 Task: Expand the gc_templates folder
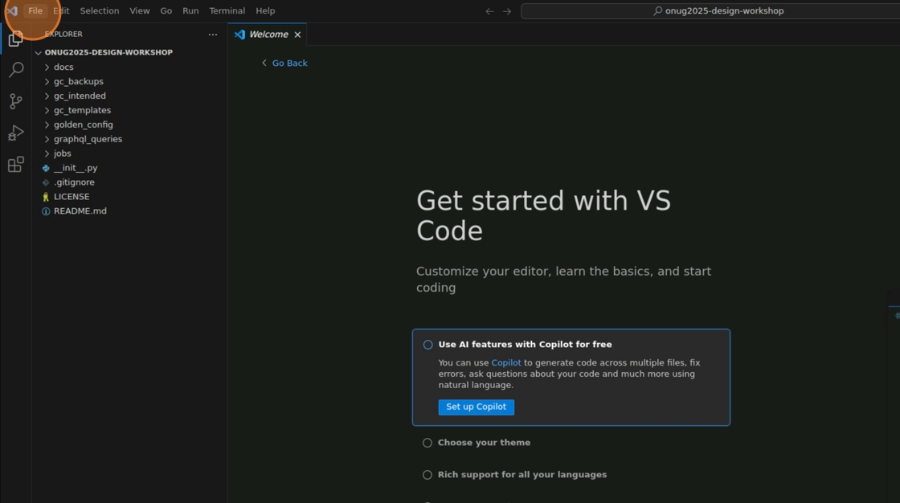click(x=47, y=110)
